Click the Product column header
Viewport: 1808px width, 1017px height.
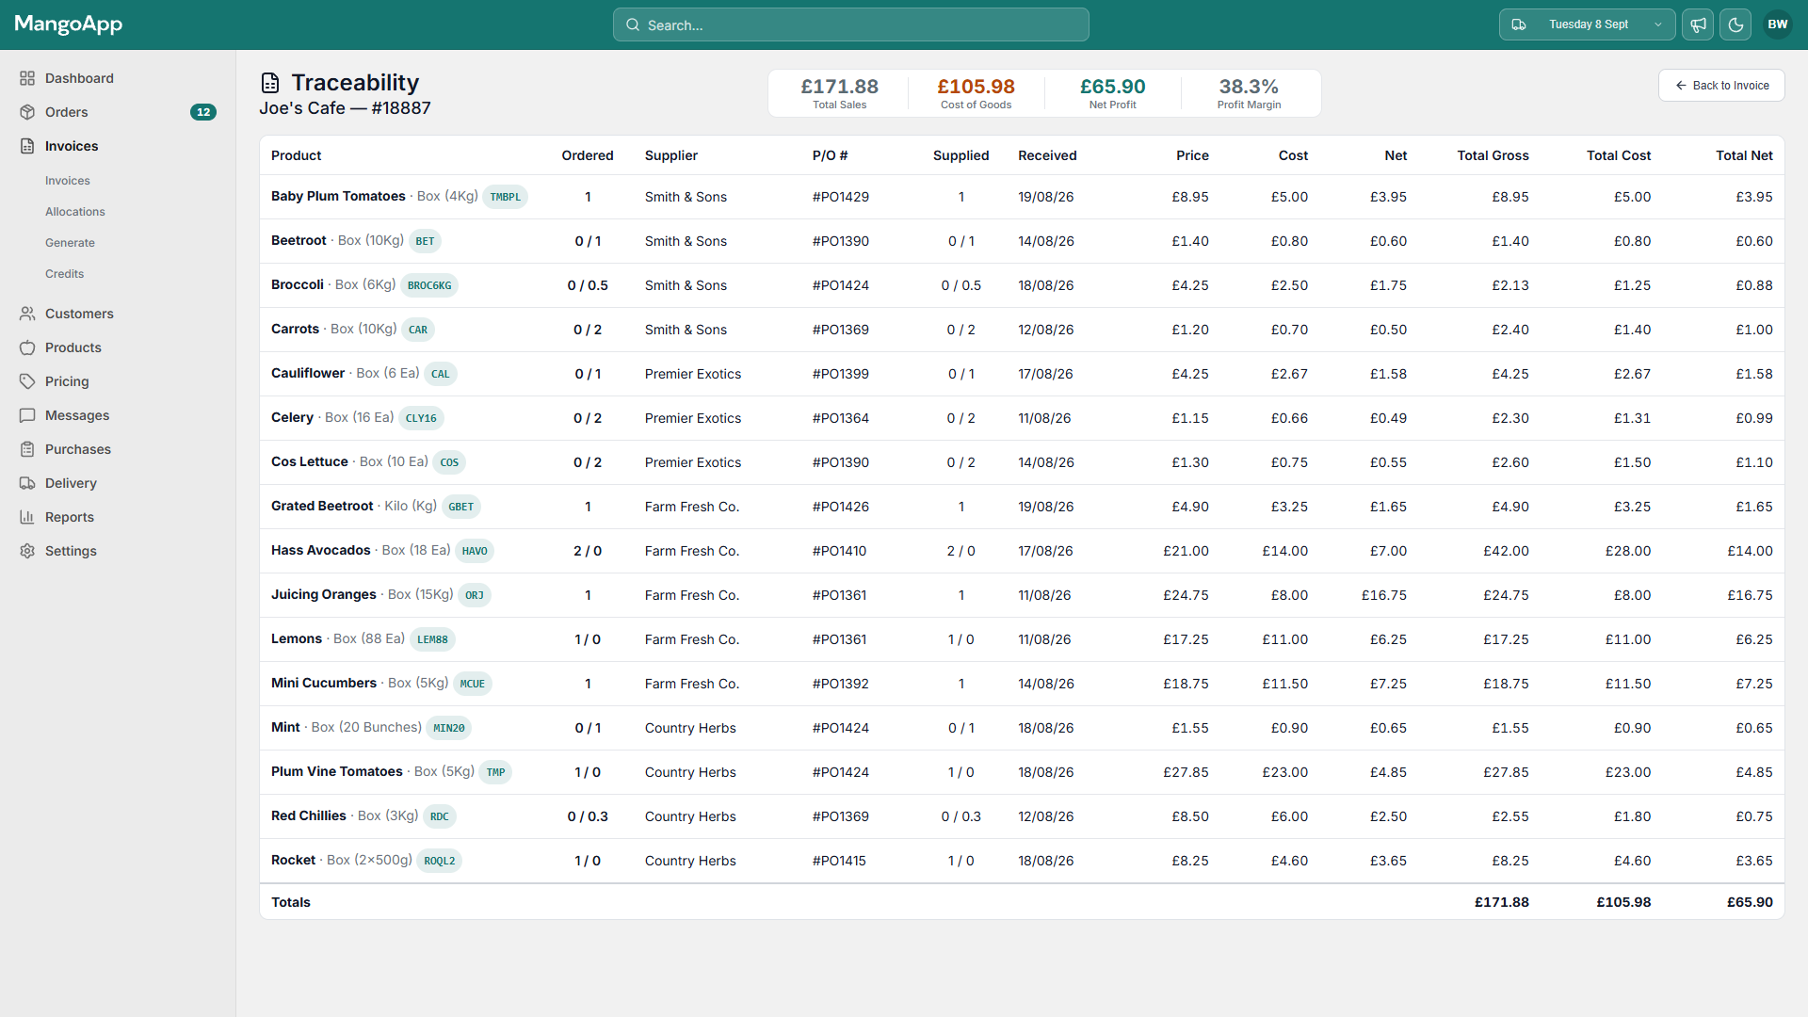tap(296, 155)
